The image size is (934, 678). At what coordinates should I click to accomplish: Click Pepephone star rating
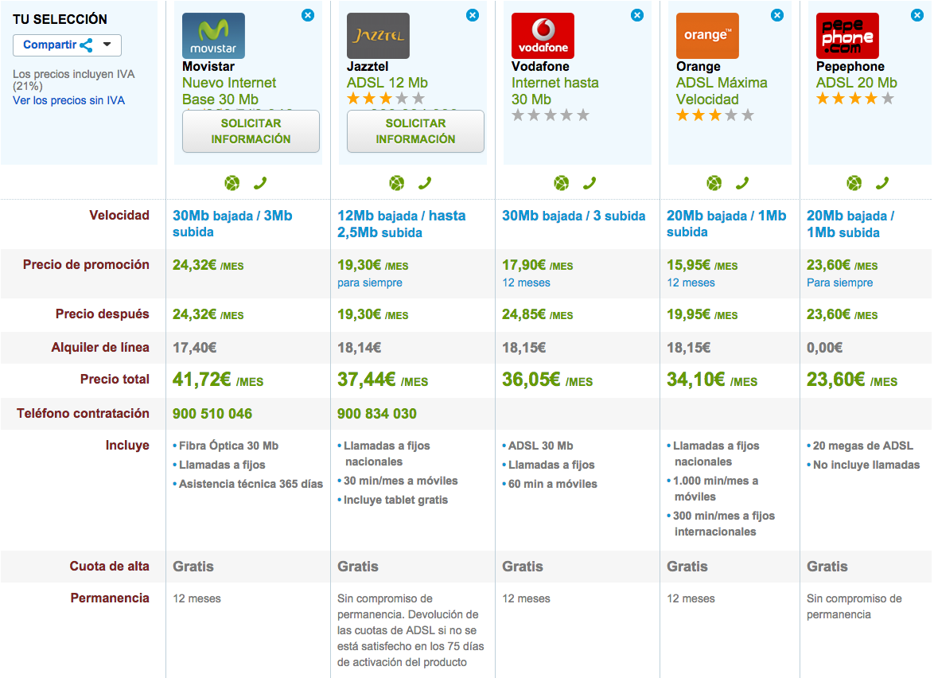click(855, 99)
